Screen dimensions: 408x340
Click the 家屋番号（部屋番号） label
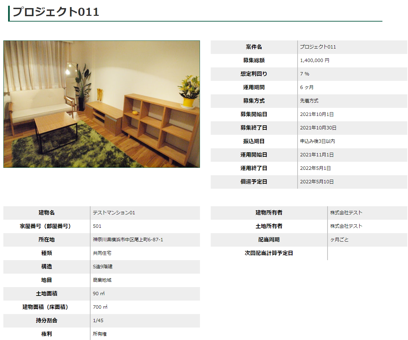click(x=46, y=226)
